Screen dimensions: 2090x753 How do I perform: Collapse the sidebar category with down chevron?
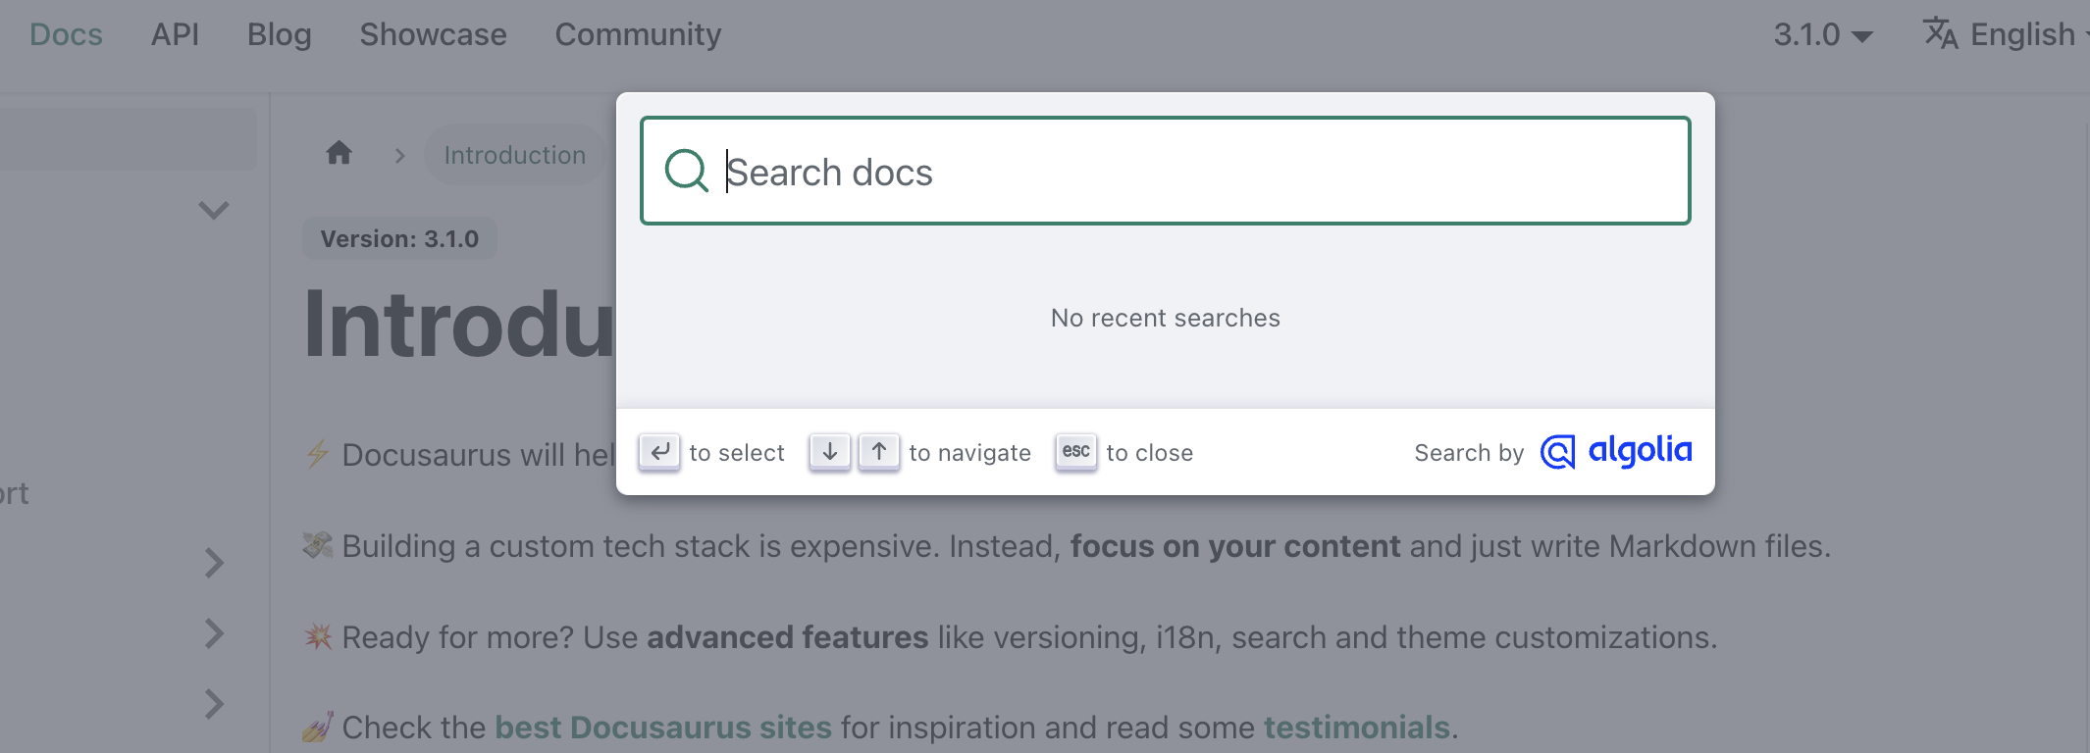[x=214, y=210]
